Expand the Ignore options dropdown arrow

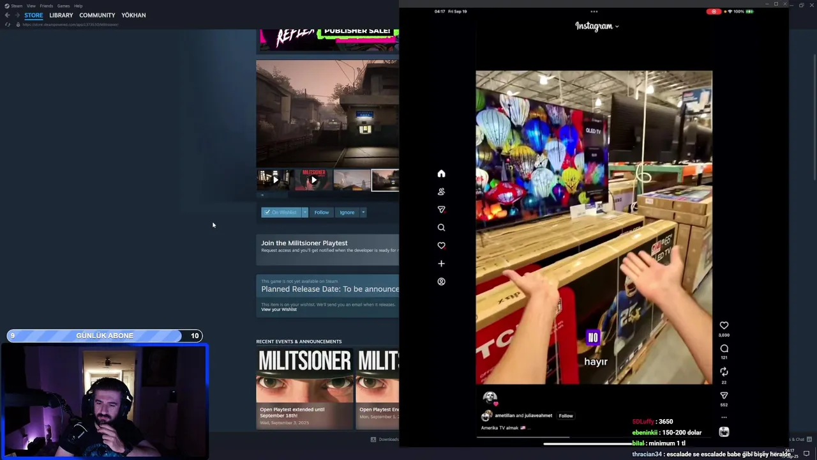[x=363, y=212]
